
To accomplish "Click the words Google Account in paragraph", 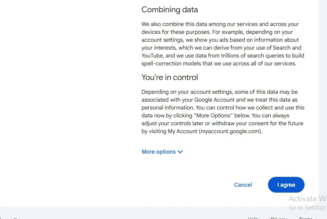I will 214,100.
